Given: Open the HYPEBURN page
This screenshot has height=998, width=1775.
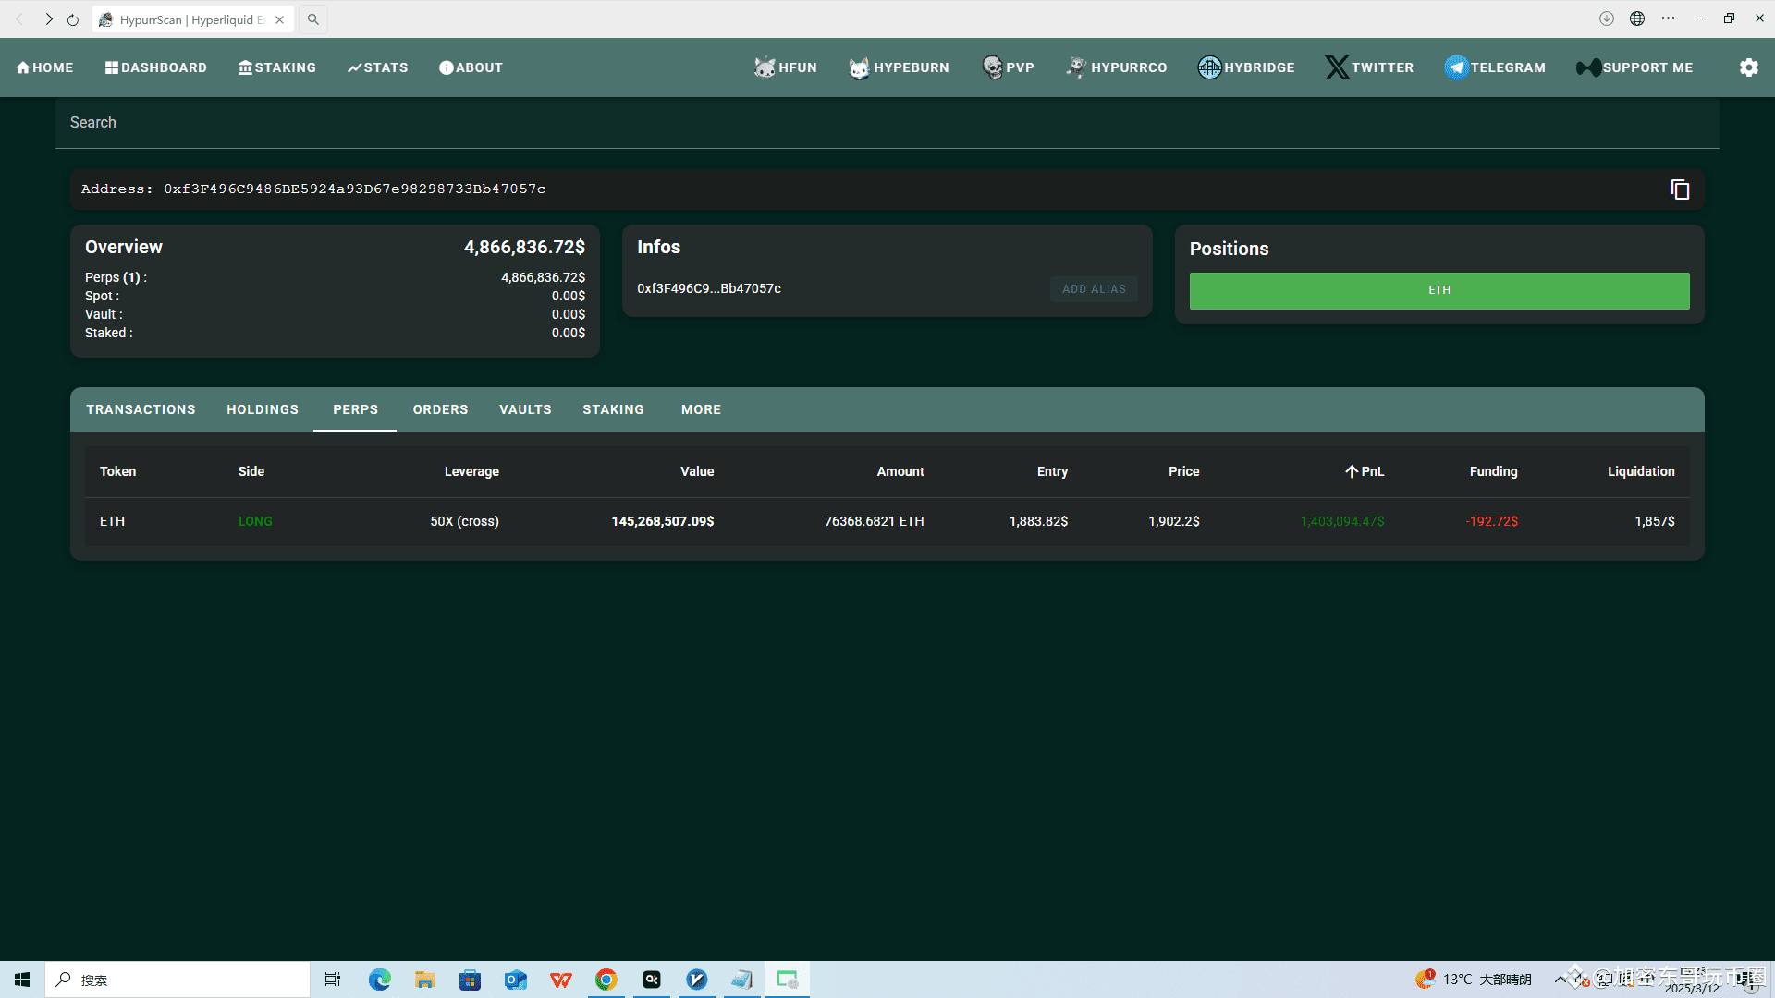Looking at the screenshot, I should click(899, 67).
